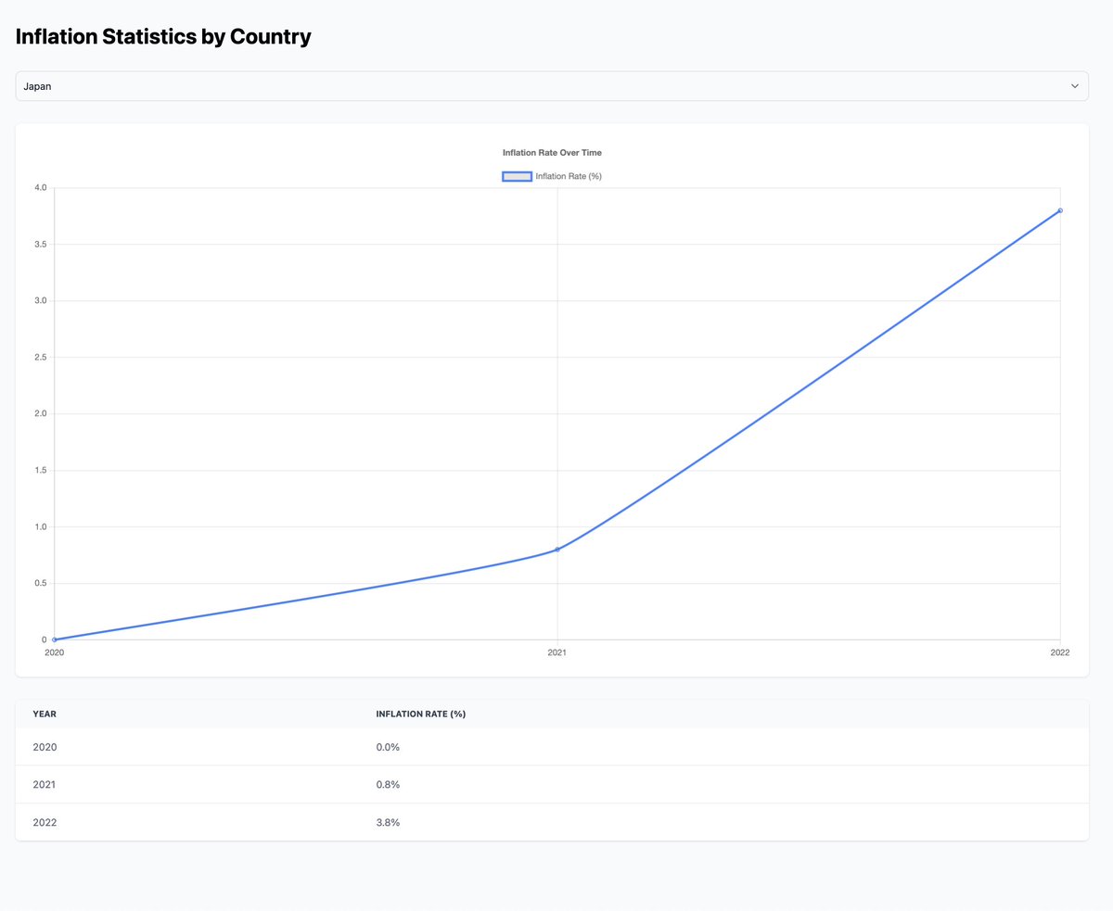Select the 2020 row year cell
Image resolution: width=1113 pixels, height=911 pixels.
click(x=45, y=747)
